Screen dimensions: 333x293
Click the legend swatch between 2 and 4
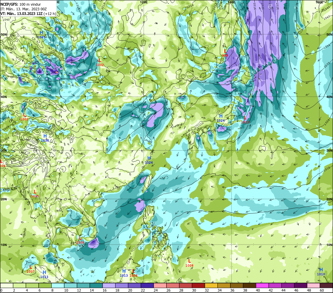click(x=20, y=285)
